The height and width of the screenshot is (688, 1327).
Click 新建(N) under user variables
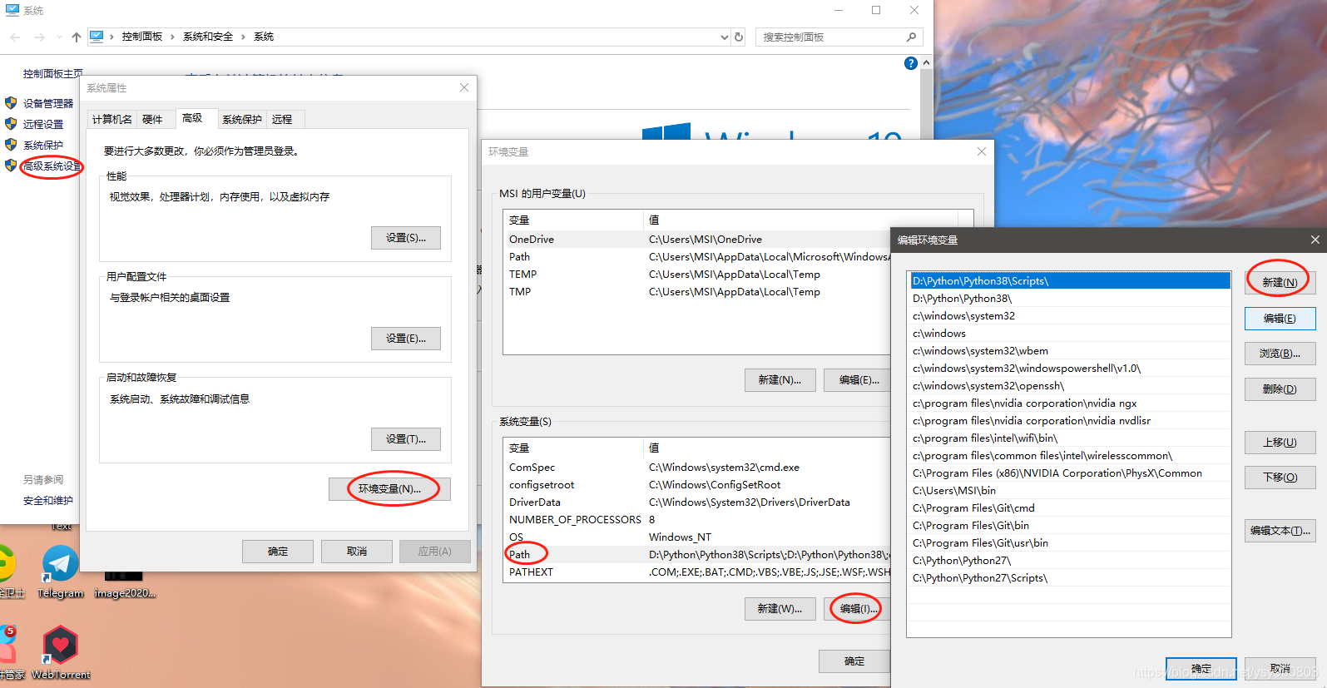[780, 380]
